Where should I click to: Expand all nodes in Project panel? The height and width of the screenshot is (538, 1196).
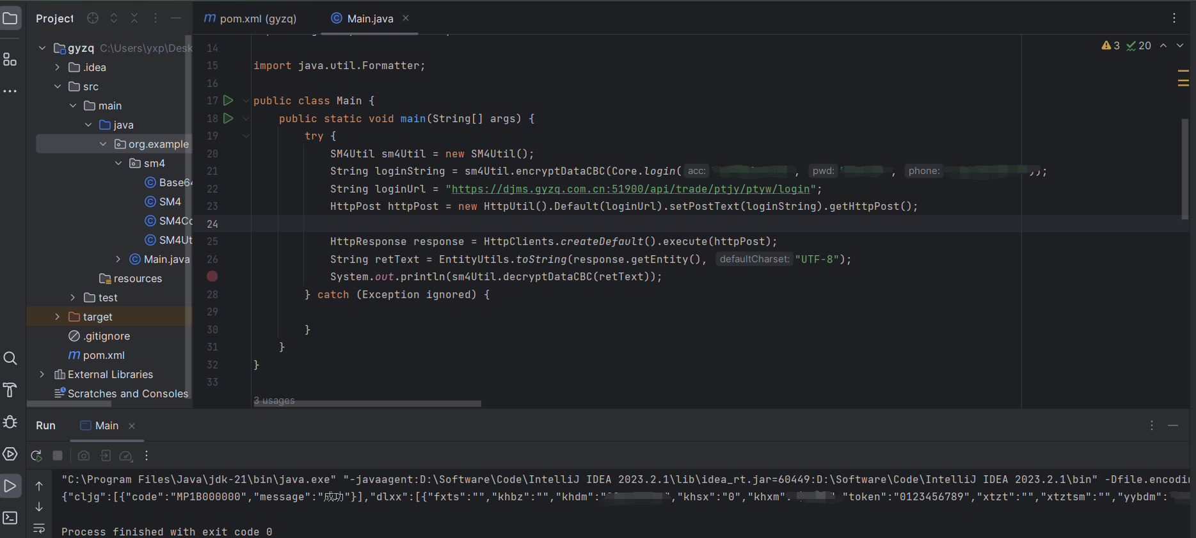tap(114, 18)
